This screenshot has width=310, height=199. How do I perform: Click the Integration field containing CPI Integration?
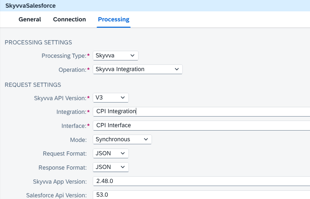pyautogui.click(x=202, y=112)
